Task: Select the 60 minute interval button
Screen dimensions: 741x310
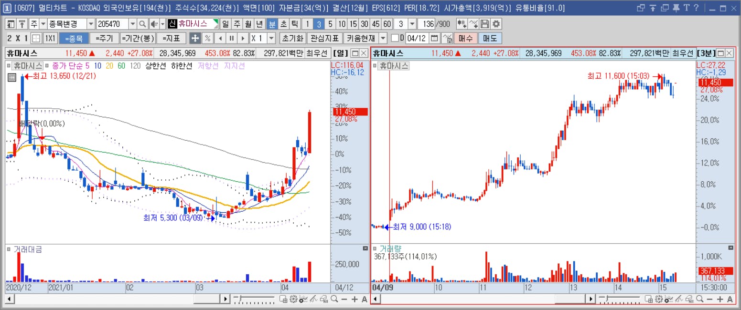Action: [x=387, y=24]
